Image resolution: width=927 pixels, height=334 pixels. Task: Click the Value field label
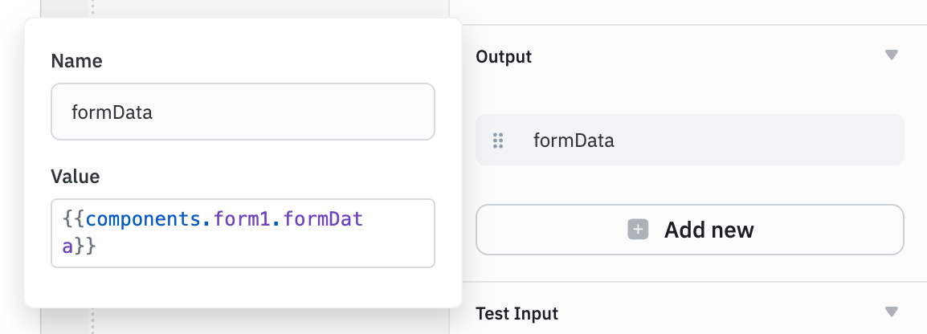tap(75, 177)
